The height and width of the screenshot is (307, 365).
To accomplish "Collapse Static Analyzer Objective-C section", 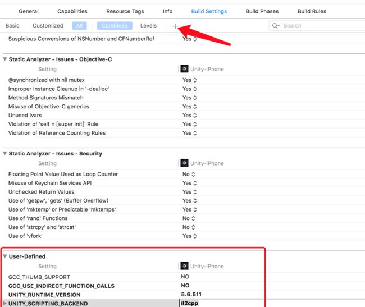I will tap(4, 59).
